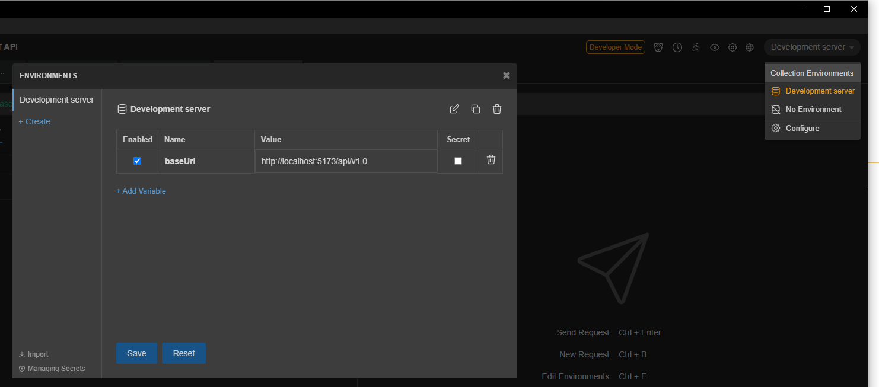Click the globe icon in toolbar
This screenshot has height=387, width=879.
(x=750, y=47)
